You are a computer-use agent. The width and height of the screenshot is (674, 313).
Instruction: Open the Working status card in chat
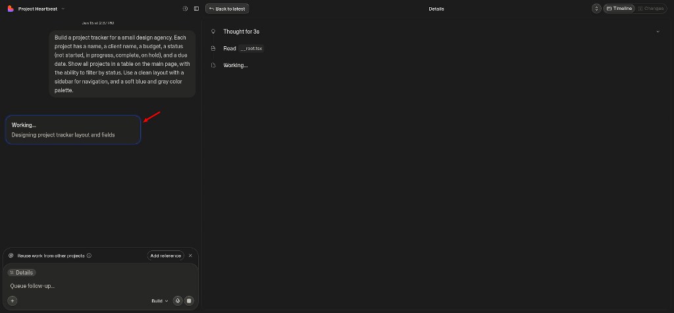pos(73,130)
